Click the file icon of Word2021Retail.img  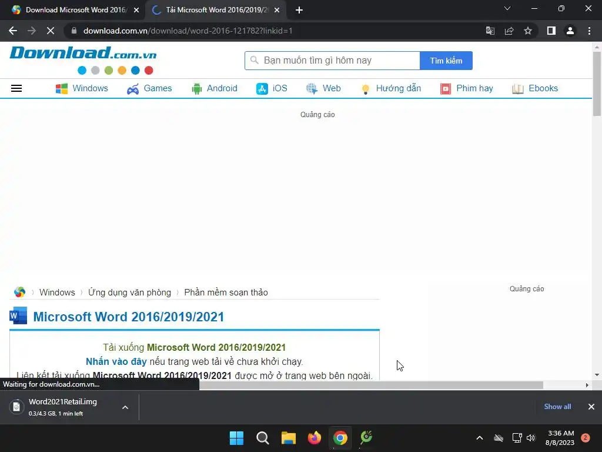click(16, 407)
